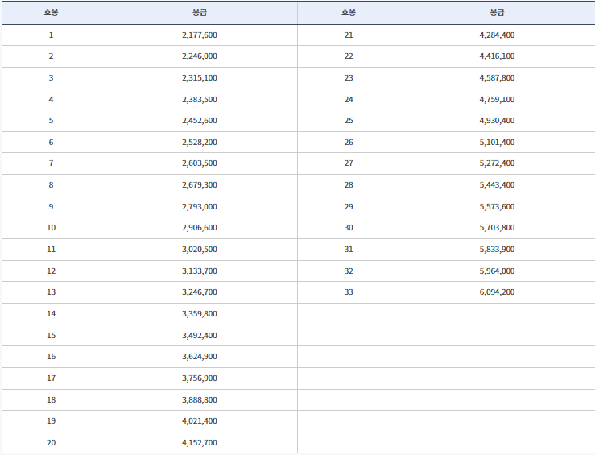The image size is (595, 455).
Task: Select the cell 4,759,100
Action: pyautogui.click(x=497, y=99)
